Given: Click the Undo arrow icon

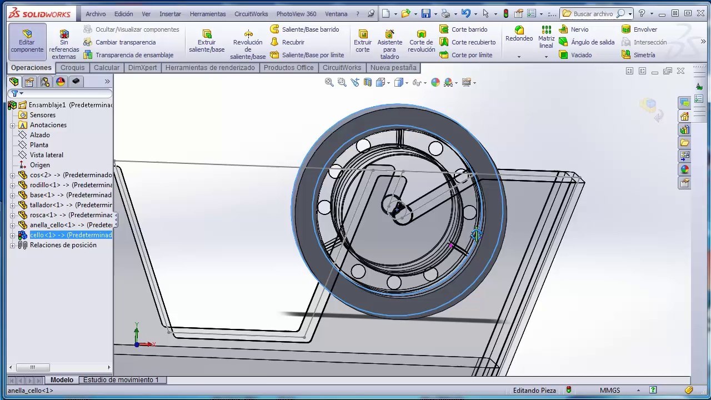Looking at the screenshot, I should pyautogui.click(x=466, y=13).
